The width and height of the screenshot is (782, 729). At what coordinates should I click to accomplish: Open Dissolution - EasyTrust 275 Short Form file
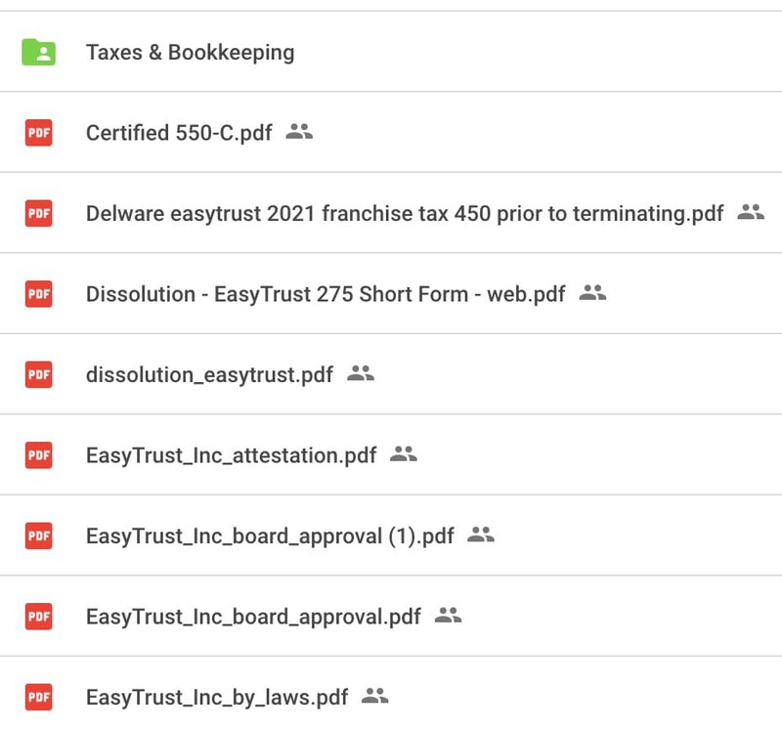(326, 294)
